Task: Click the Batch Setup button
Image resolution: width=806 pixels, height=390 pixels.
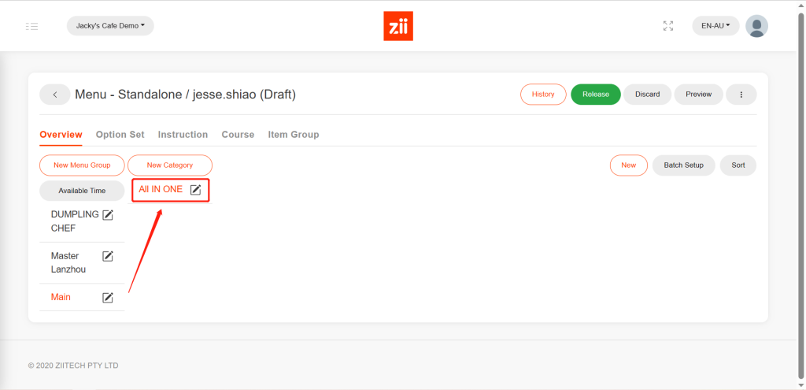Action: (683, 165)
